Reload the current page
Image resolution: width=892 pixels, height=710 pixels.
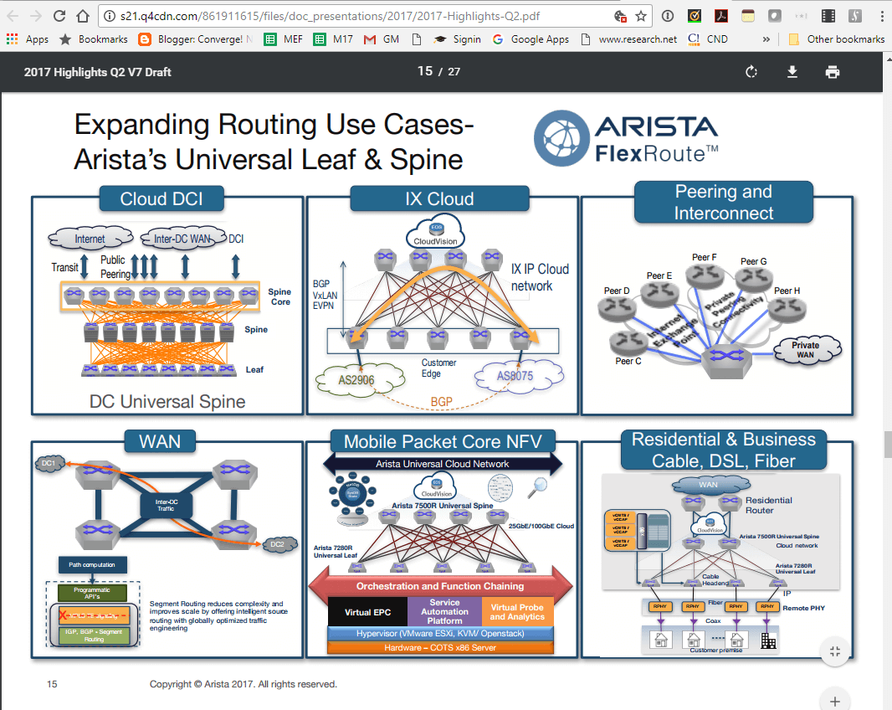(59, 16)
